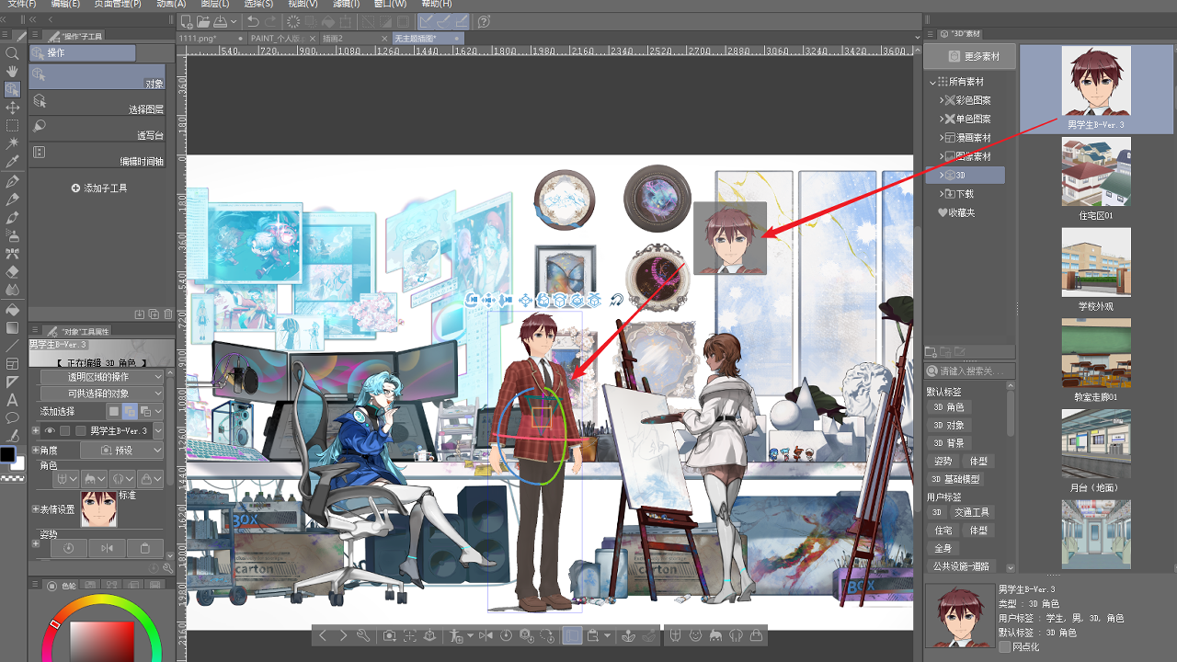The width and height of the screenshot is (1177, 662).
Task: Select the 学校外观 material thumbnail
Action: coord(1096,262)
